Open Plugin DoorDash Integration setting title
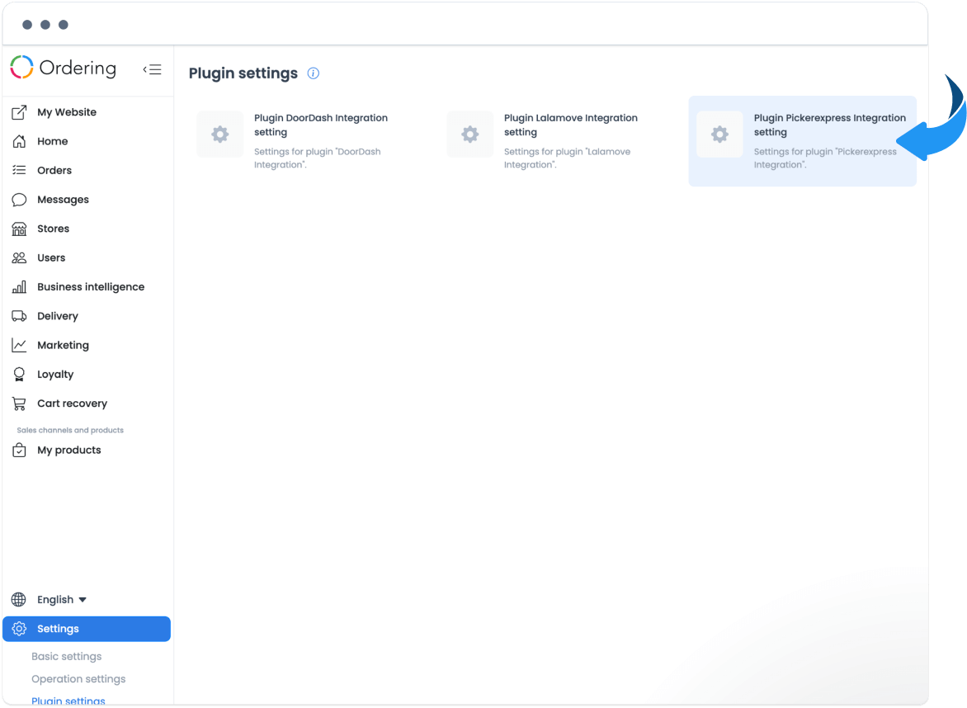This screenshot has height=708, width=967. (x=321, y=125)
